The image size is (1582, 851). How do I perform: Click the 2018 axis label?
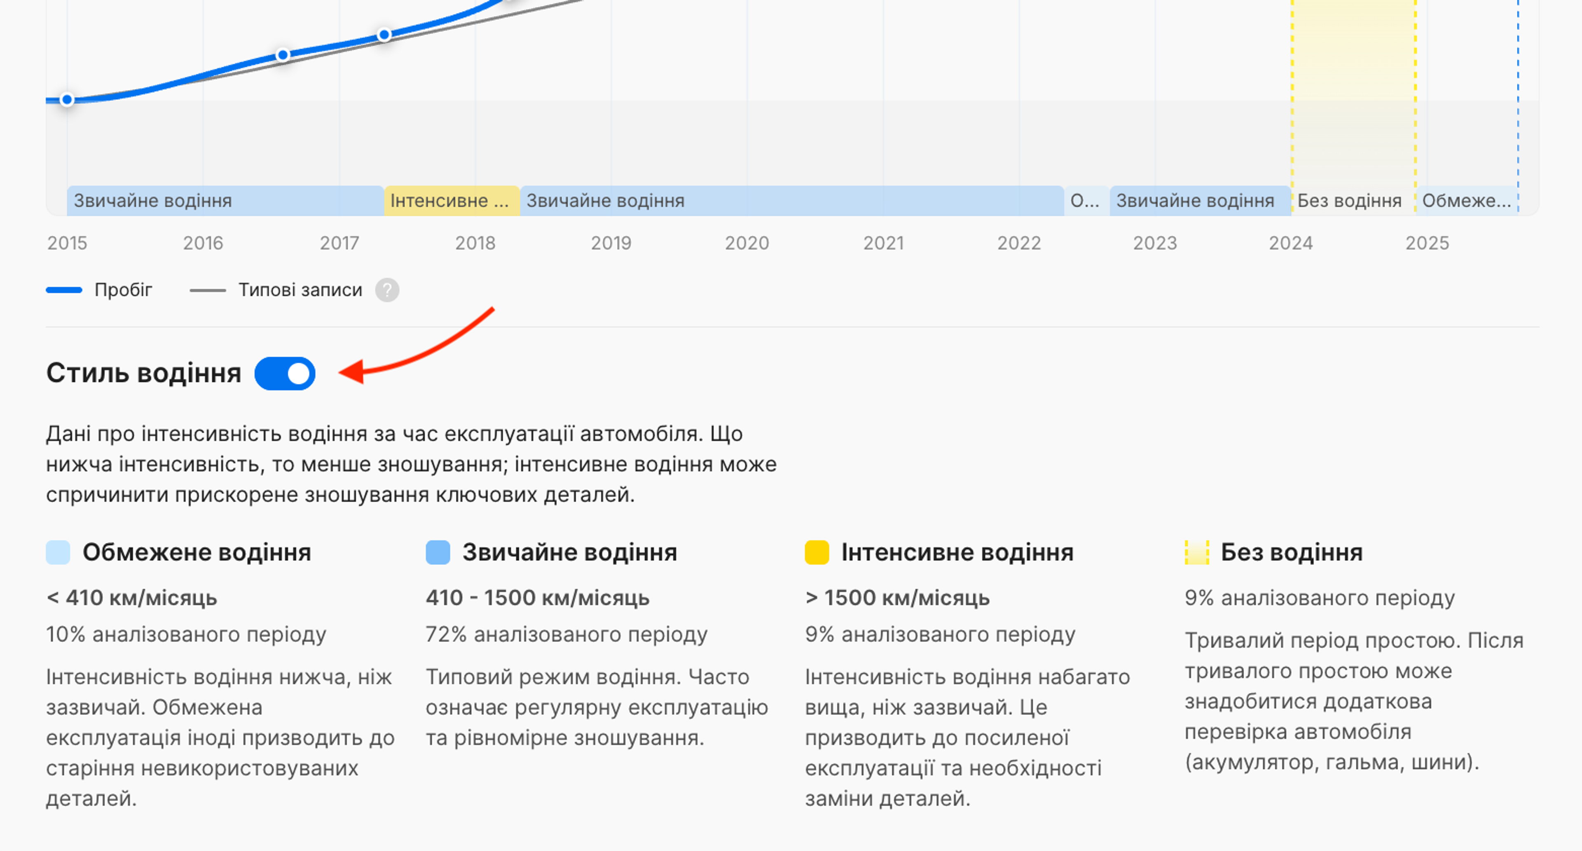pos(475,243)
